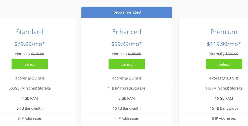Click the $119.99/mo price
The height and width of the screenshot is (126, 248).
[x=224, y=44]
